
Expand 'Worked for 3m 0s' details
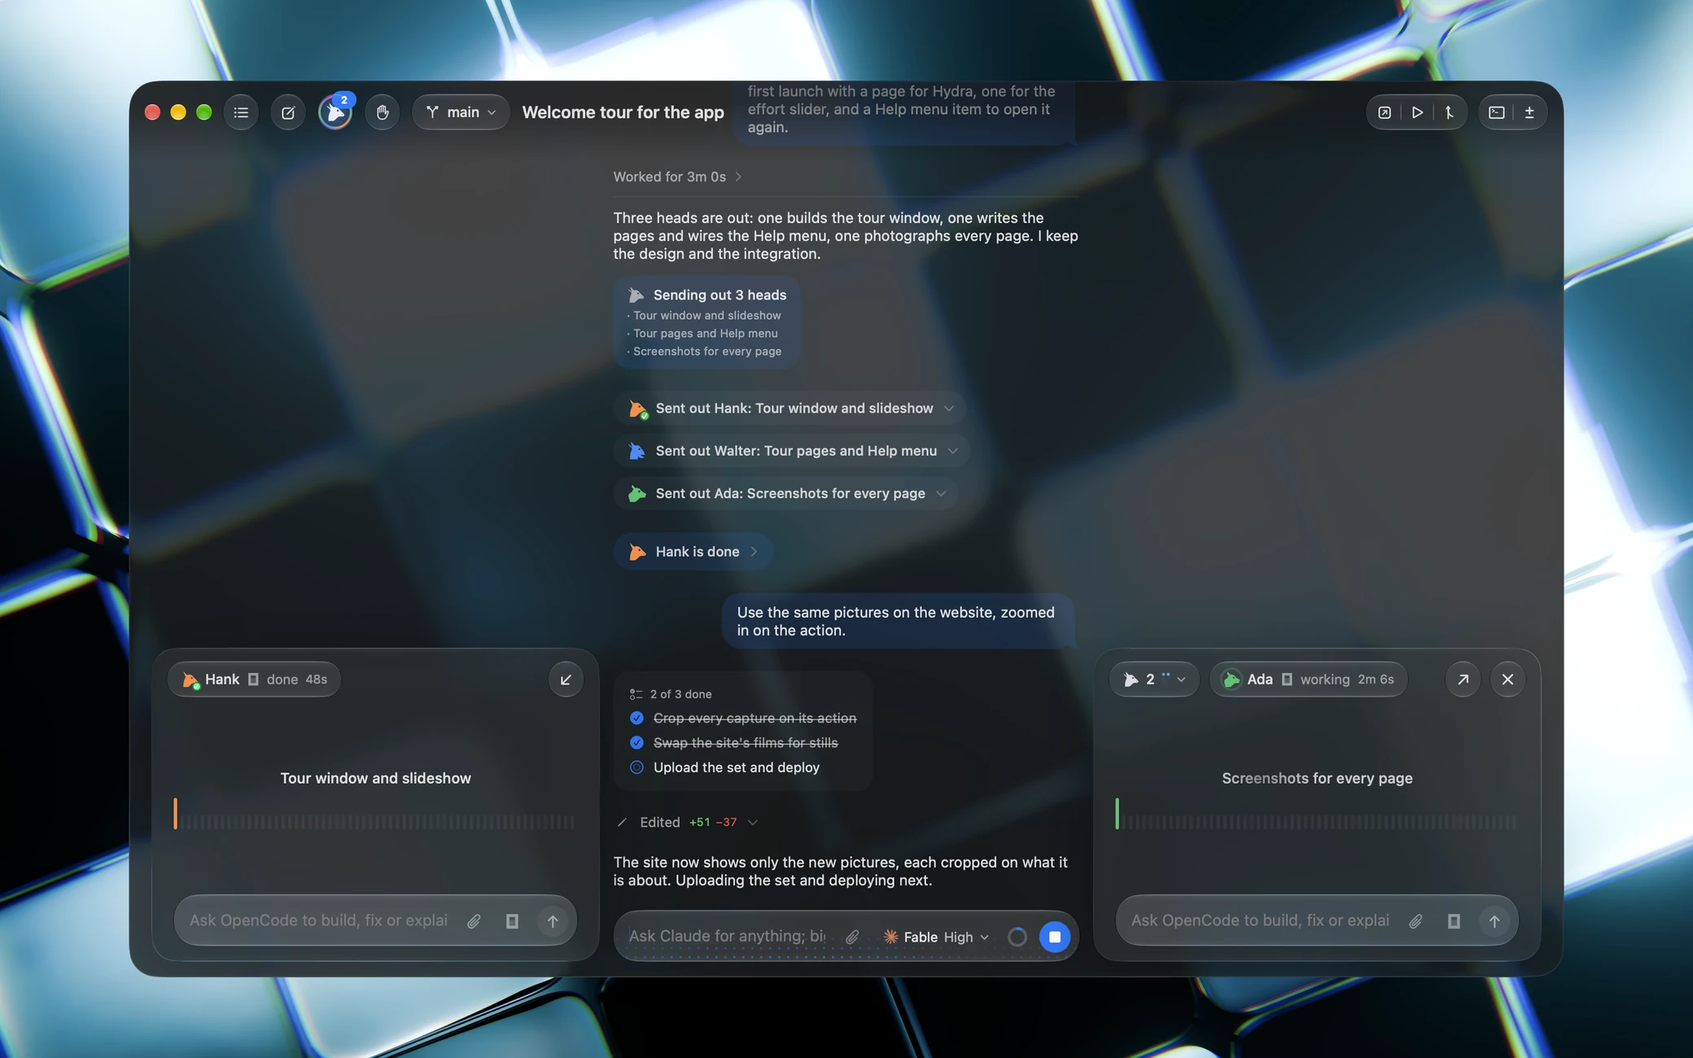[x=677, y=177]
